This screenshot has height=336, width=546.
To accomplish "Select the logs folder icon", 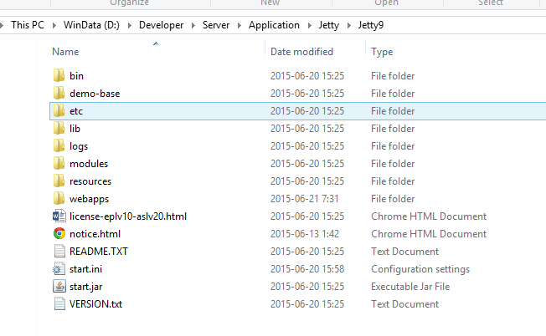I will pos(59,146).
